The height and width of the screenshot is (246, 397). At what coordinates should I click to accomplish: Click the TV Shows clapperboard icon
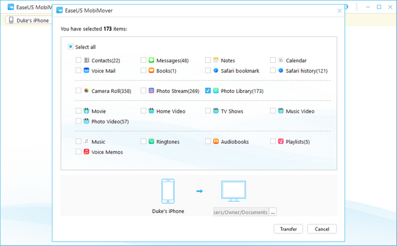(x=216, y=111)
